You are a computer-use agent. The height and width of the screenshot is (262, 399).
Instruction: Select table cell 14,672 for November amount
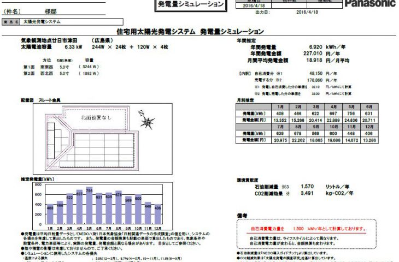tap(351, 140)
